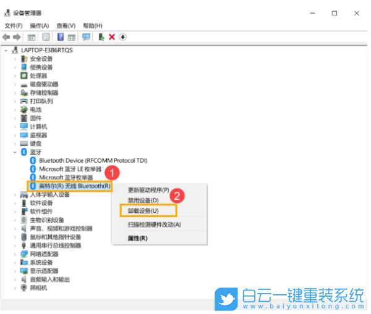The width and height of the screenshot is (371, 314).
Task: Collapse the LAPTOP-E3B6RTQS root node
Action: [x=6, y=51]
